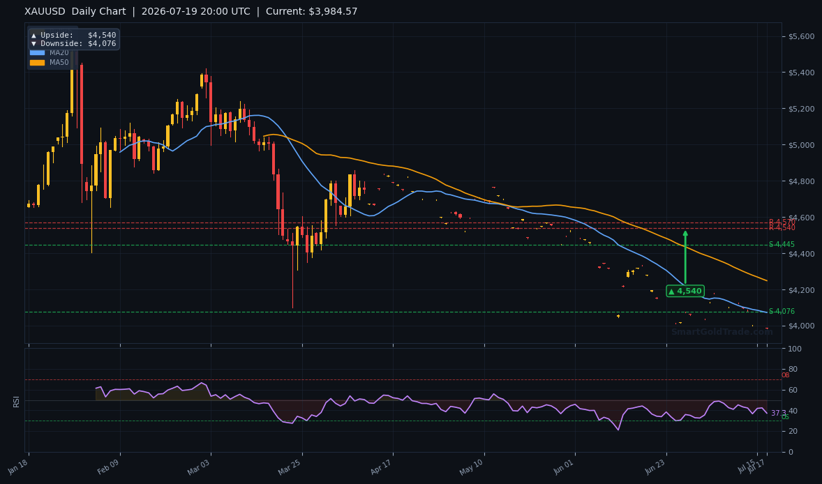Select the MA20 legend label

(x=59, y=53)
